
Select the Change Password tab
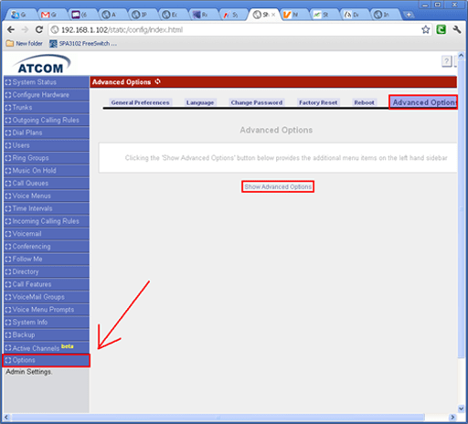tap(257, 102)
